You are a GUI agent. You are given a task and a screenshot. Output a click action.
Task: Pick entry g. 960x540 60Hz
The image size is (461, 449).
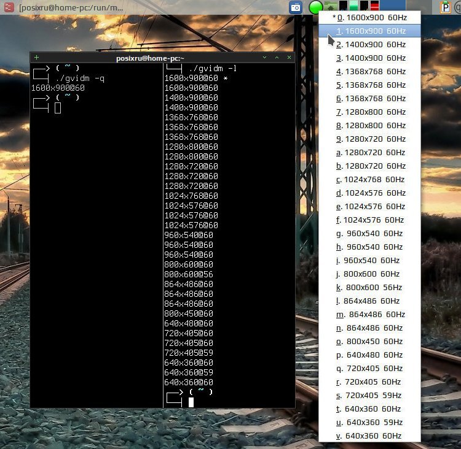point(369,233)
